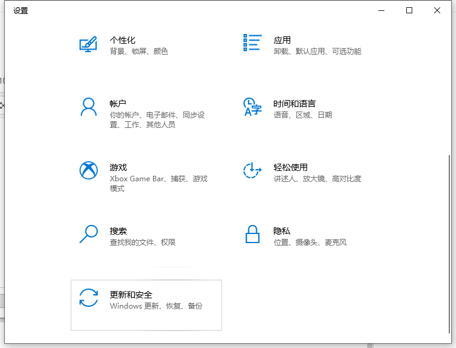The height and width of the screenshot is (348, 456).
Task: Click the text 讲述人、放大镜、高对比度
Action: [318, 179]
